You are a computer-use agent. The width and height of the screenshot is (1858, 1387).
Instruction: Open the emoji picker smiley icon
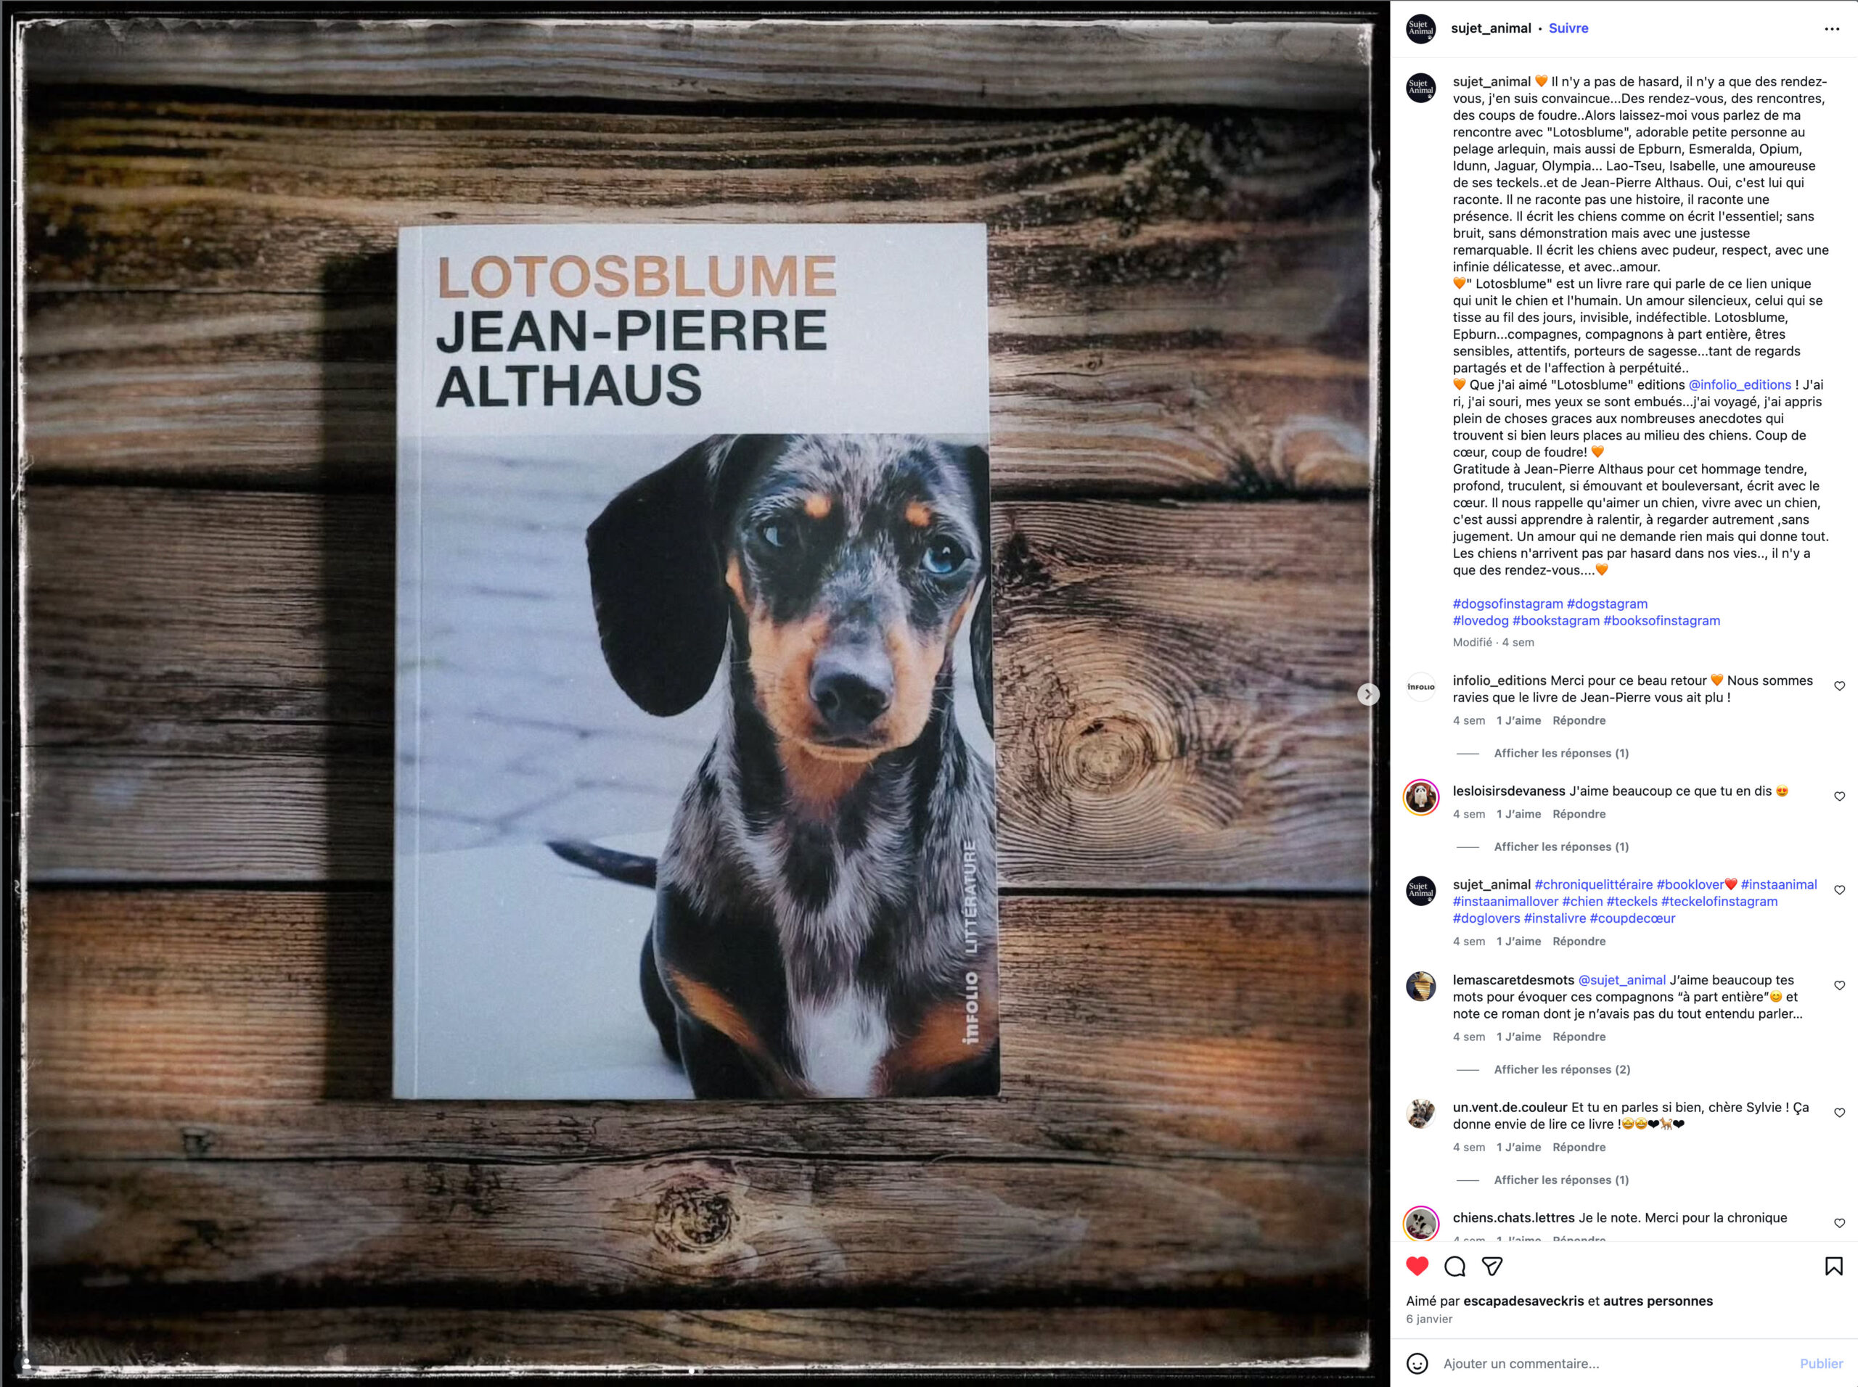click(1417, 1364)
